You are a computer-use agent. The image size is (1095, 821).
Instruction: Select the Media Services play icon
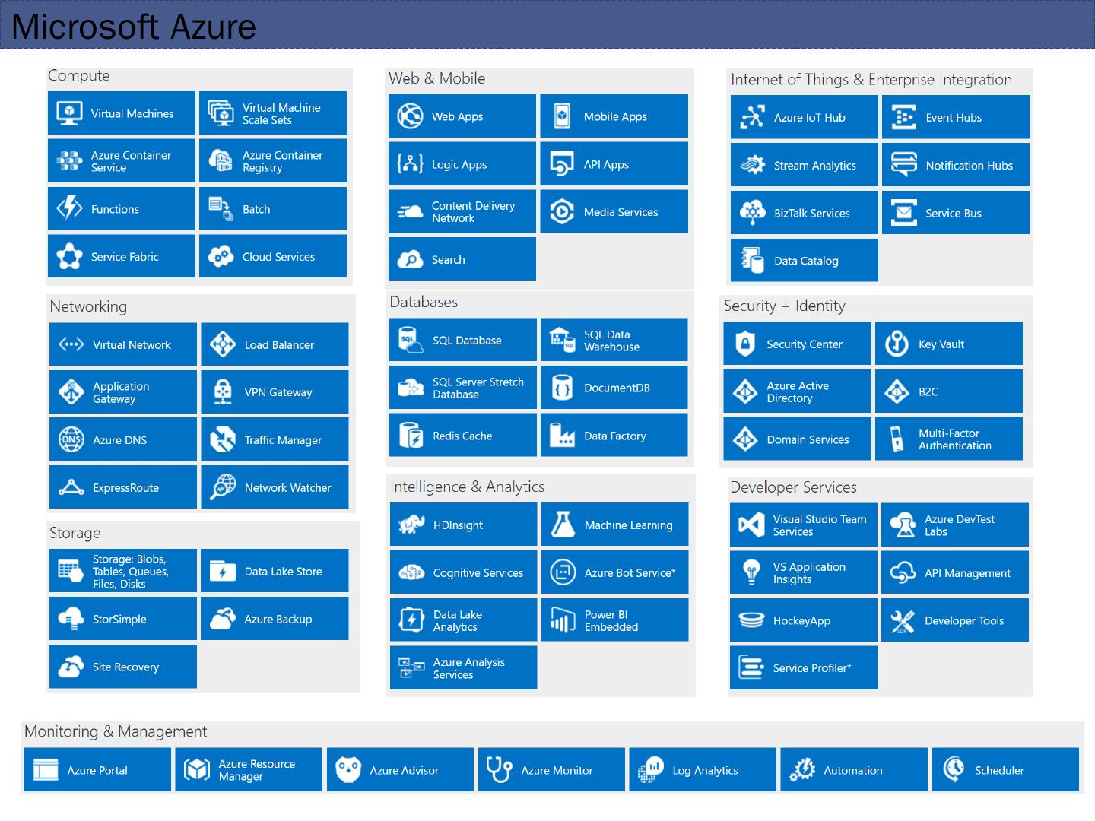(x=562, y=212)
